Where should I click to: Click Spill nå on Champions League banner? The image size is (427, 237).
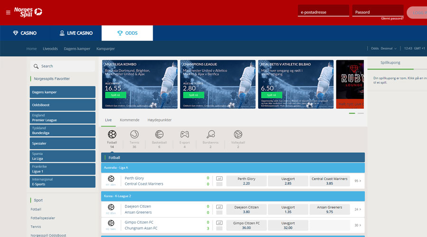coord(194,95)
